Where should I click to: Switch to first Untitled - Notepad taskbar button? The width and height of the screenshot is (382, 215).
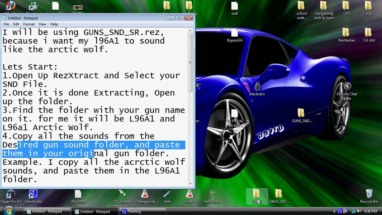point(47,211)
